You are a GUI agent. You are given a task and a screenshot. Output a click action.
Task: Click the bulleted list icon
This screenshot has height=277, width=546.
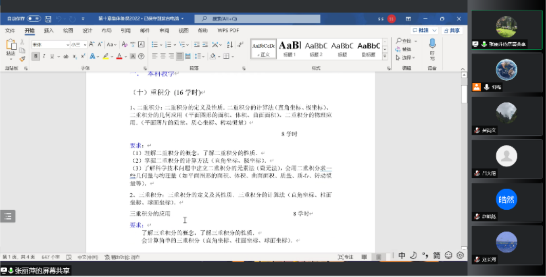click(154, 45)
